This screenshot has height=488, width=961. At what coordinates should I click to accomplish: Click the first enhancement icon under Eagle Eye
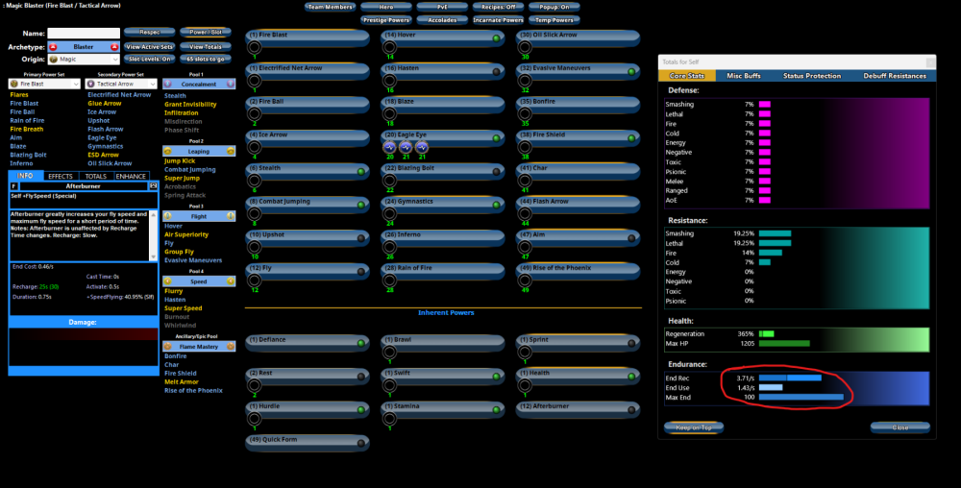[x=389, y=148]
